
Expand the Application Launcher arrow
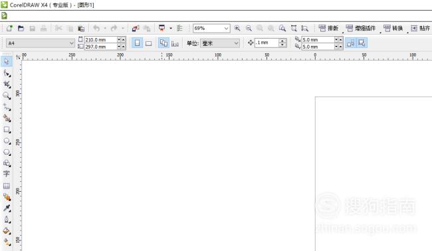point(171,28)
